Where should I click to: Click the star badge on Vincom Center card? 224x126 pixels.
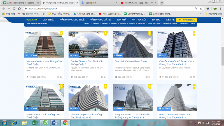61,33
